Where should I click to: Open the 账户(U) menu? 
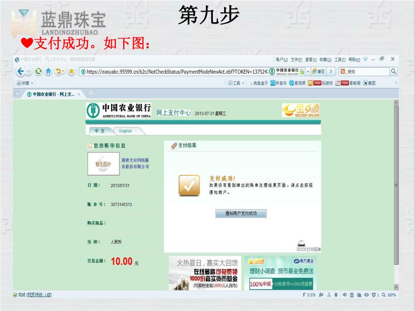click(x=282, y=60)
